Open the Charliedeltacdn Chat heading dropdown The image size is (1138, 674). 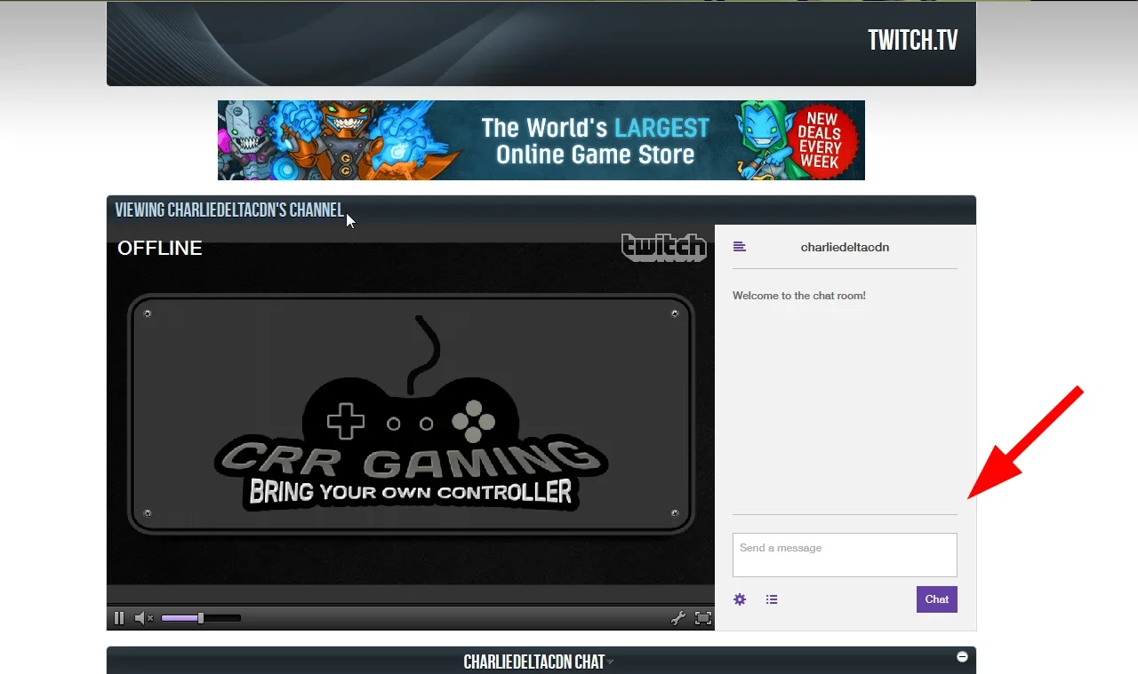(x=611, y=662)
